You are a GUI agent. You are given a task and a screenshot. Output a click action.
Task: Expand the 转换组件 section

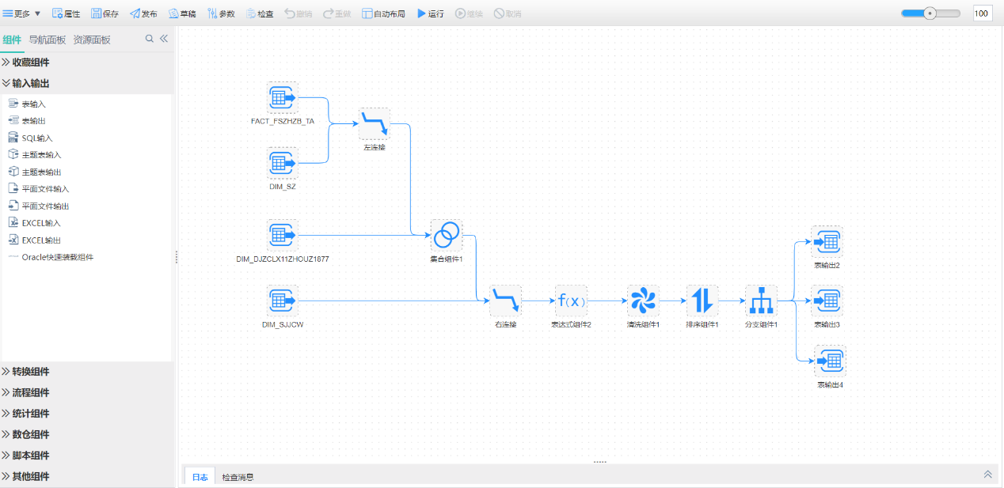click(x=30, y=372)
